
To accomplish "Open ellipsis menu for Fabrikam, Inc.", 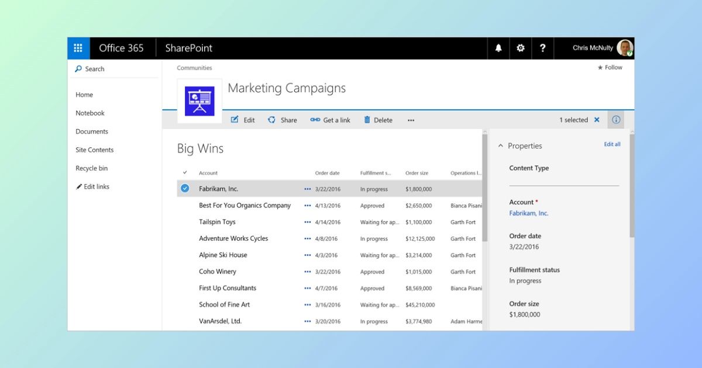I will coord(308,189).
